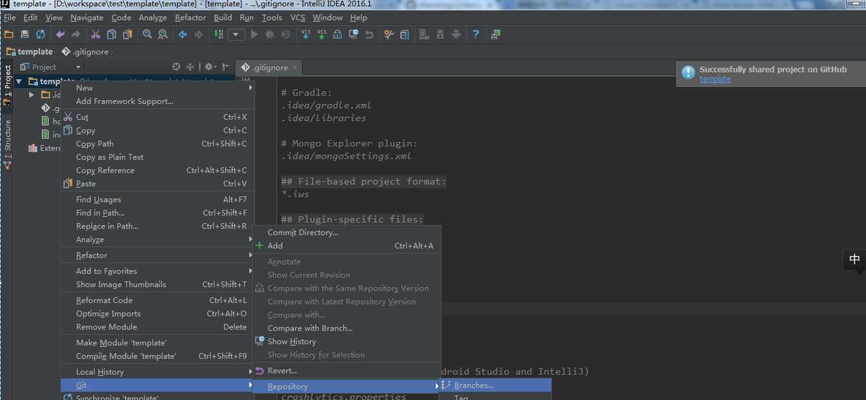Click the Replace magnifier toolbar icon
This screenshot has width=866, height=400.
tap(163, 34)
